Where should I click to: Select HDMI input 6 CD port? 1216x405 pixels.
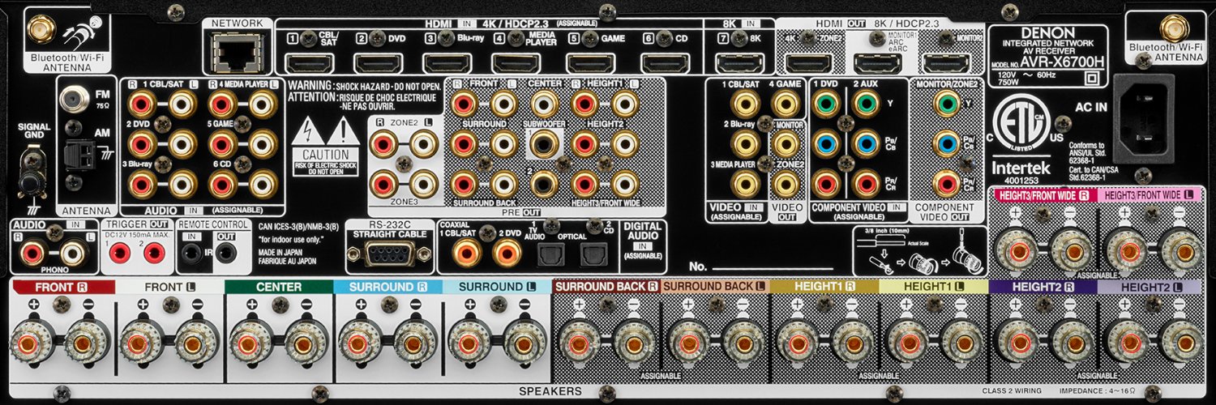click(x=666, y=62)
